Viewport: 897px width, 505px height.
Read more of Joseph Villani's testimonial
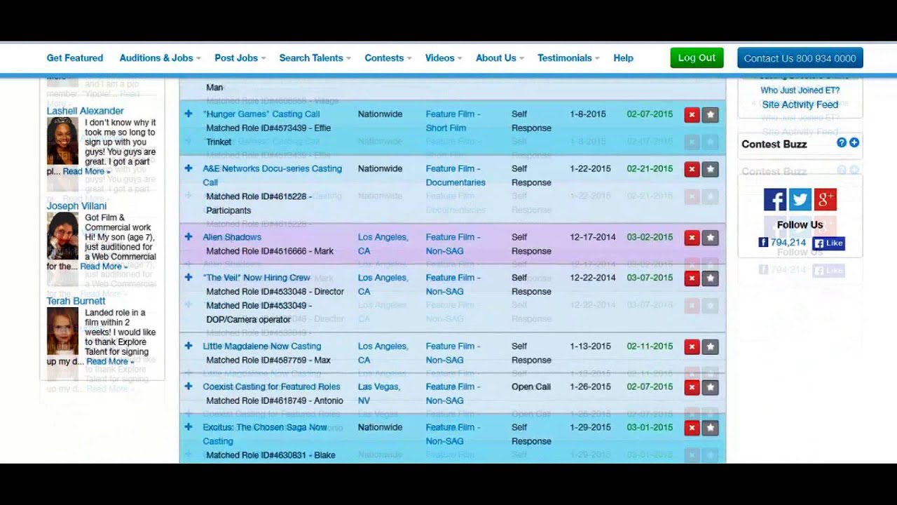[x=103, y=267]
